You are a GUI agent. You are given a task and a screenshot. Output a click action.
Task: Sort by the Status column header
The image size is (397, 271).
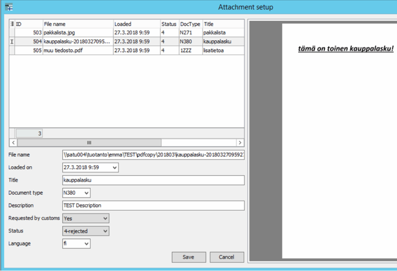click(169, 24)
